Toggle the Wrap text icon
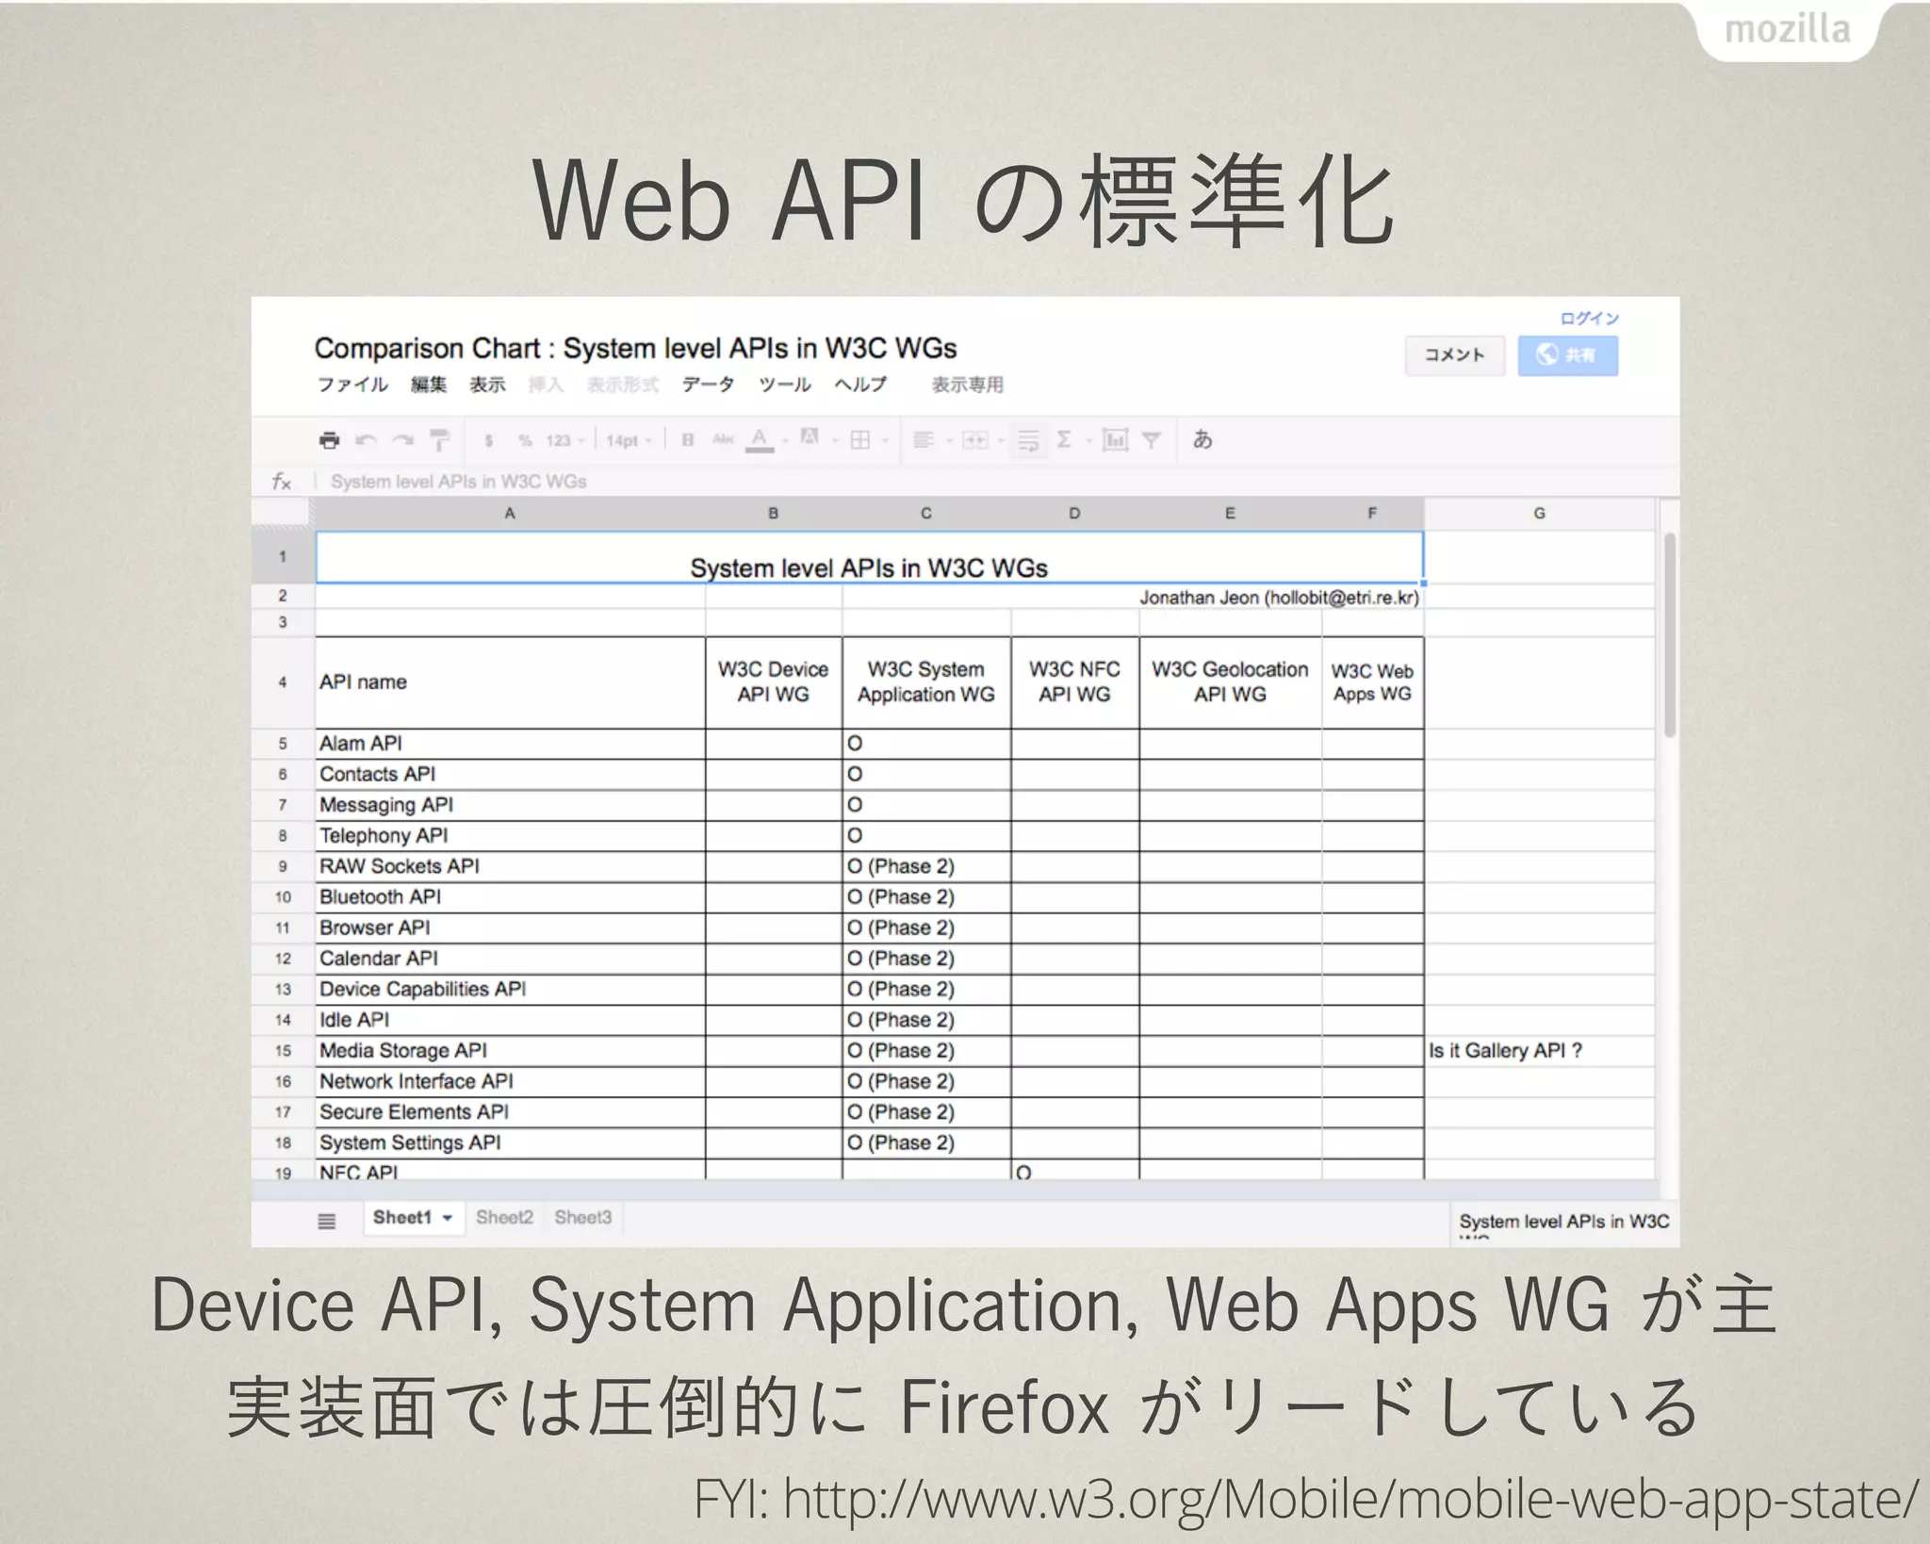The width and height of the screenshot is (1930, 1544). click(x=1028, y=440)
